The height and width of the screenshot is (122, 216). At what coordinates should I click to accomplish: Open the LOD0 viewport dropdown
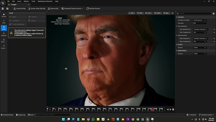(158, 13)
